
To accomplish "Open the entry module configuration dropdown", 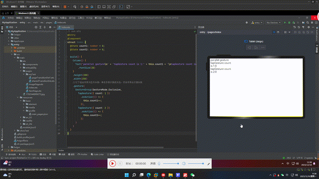I will (x=257, y=23).
